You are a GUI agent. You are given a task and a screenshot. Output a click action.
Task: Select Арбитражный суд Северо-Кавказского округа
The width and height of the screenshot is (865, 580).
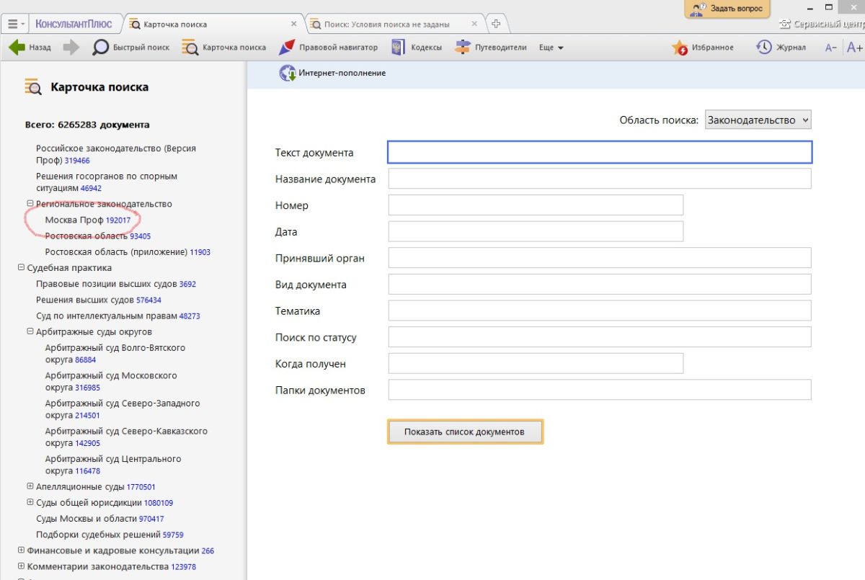pyautogui.click(x=126, y=437)
